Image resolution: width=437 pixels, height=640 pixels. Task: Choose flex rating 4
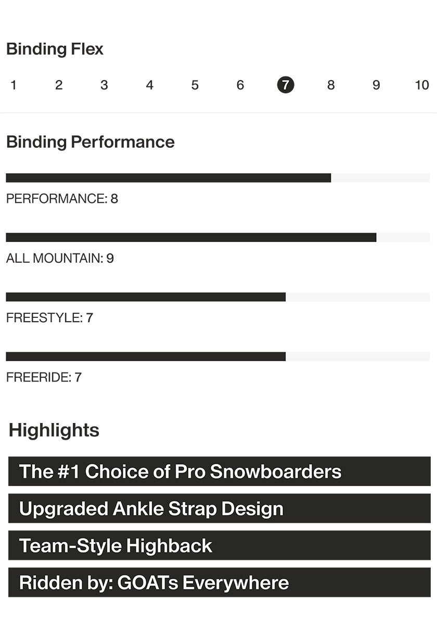(x=150, y=85)
